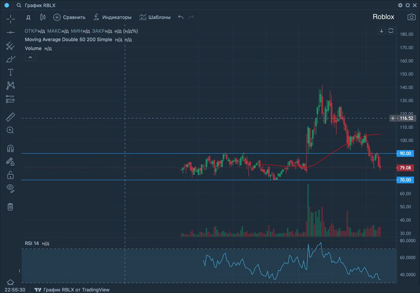420x293 pixels.
Task: Select the brush drawing tool
Action: click(x=10, y=59)
